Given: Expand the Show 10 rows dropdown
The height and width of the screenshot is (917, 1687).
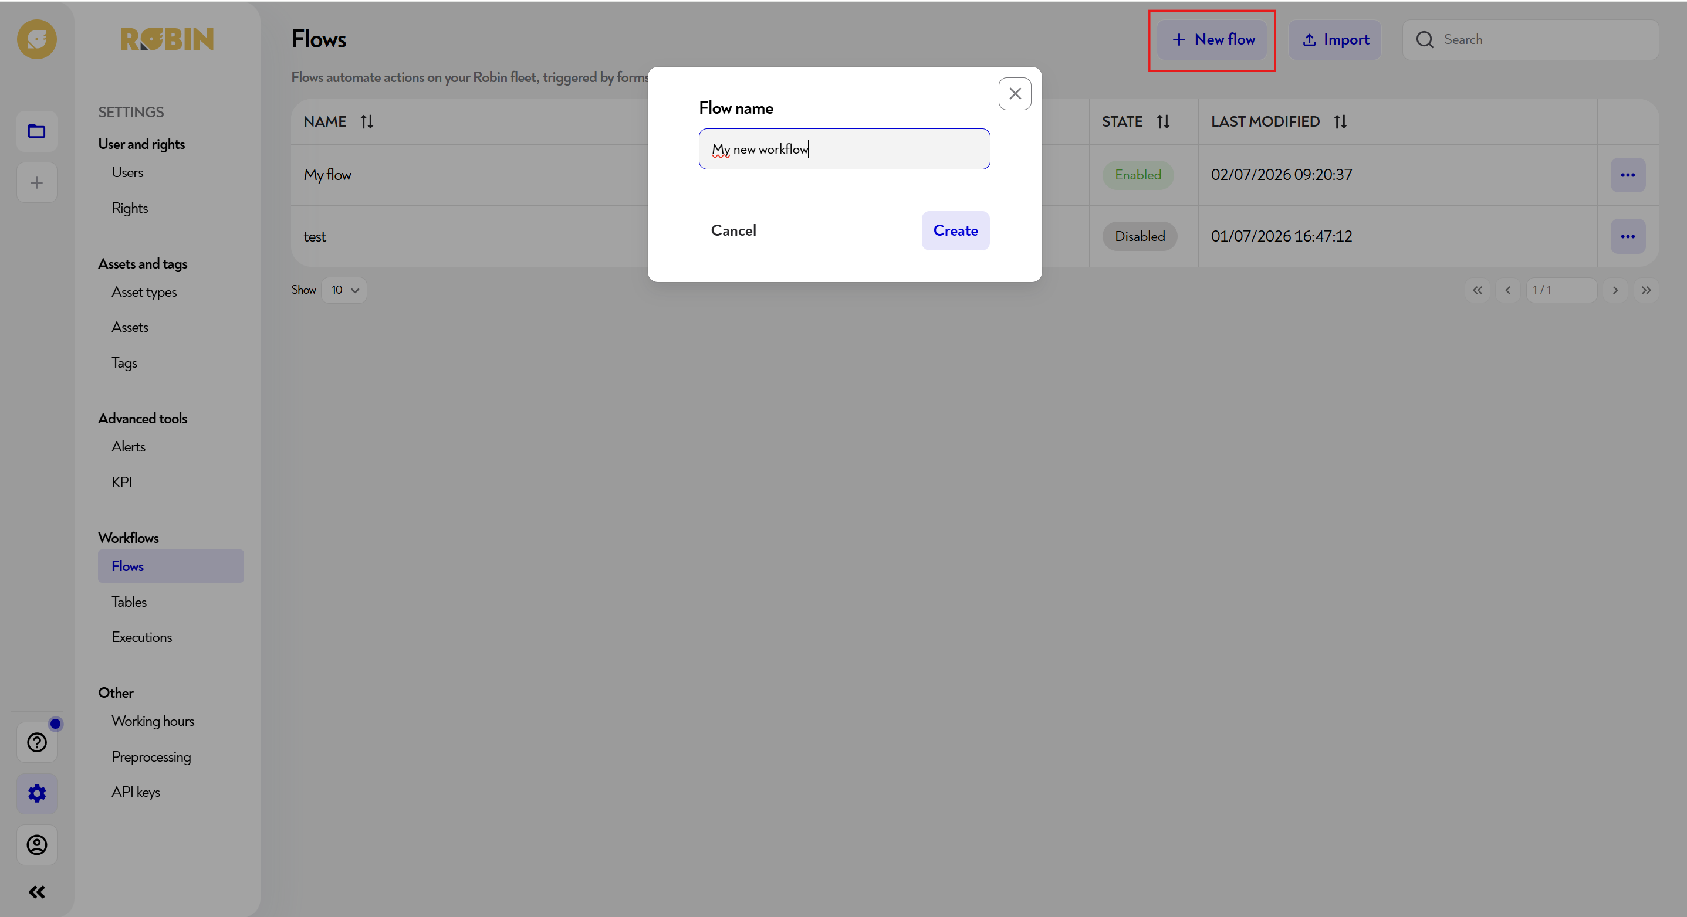Looking at the screenshot, I should pos(344,290).
